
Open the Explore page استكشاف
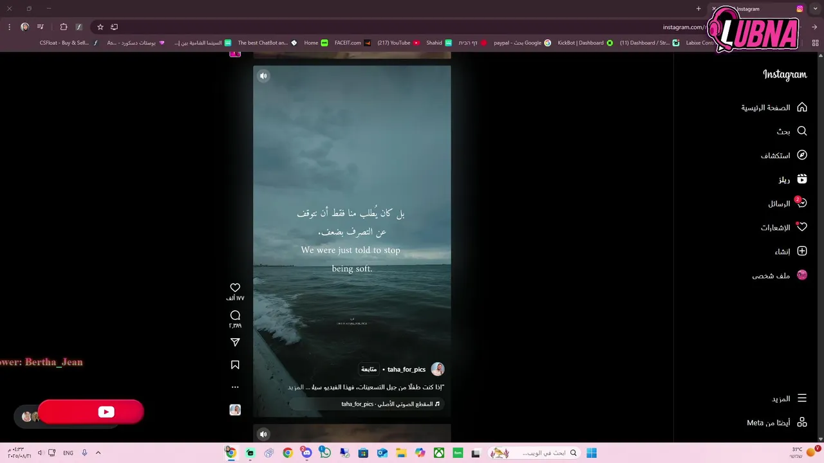click(x=783, y=155)
